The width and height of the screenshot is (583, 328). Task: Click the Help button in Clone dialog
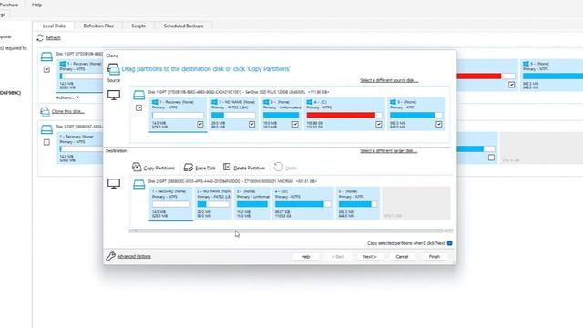(305, 257)
